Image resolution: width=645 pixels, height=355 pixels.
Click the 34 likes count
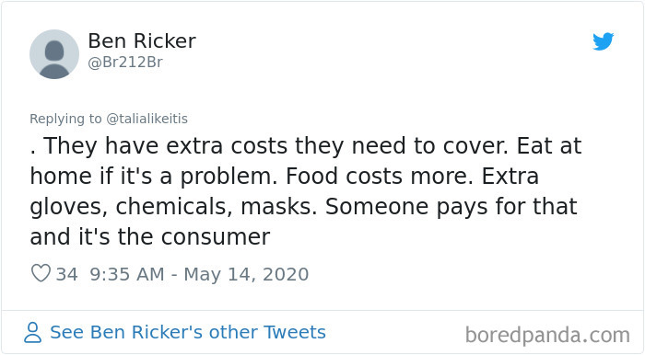[66, 274]
